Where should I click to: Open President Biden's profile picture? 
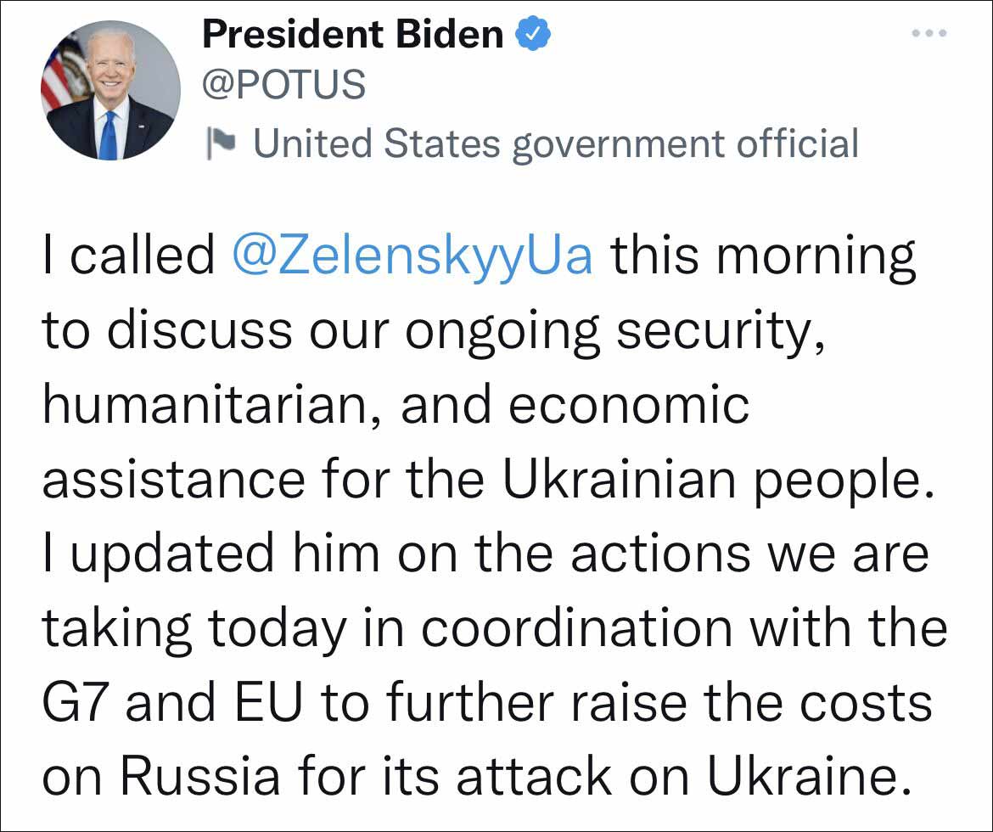pyautogui.click(x=110, y=90)
